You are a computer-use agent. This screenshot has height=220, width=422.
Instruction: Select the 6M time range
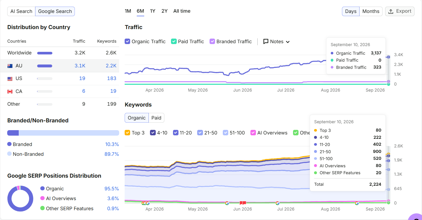pos(140,11)
